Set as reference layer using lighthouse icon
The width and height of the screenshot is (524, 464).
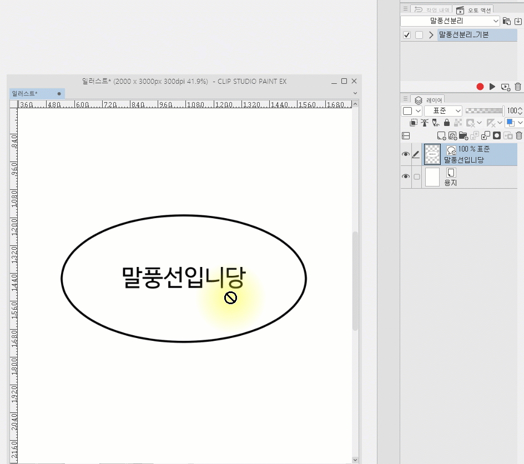(x=425, y=123)
